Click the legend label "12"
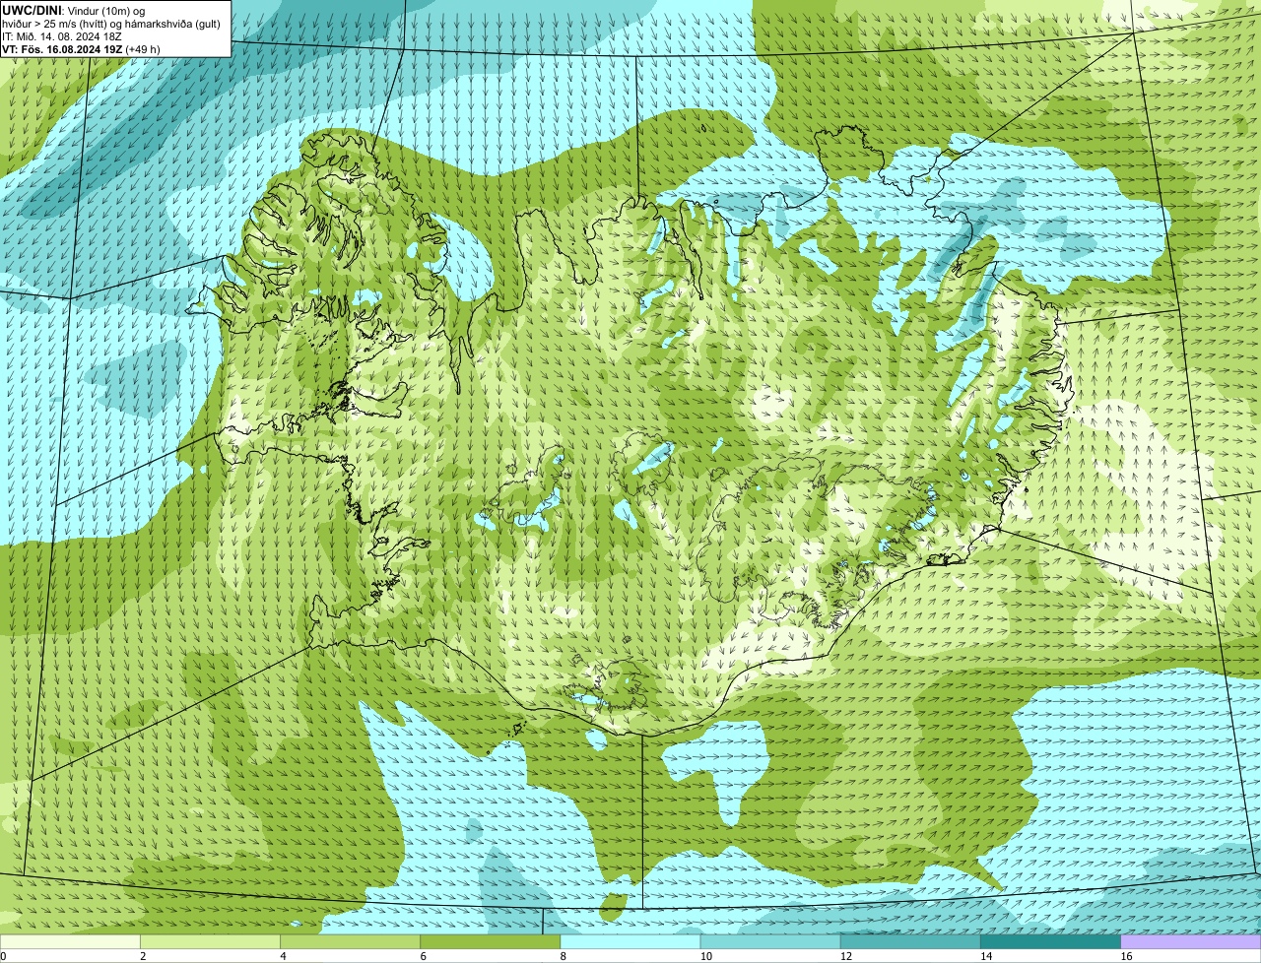Viewport: 1261px width, 963px height. pos(845,956)
